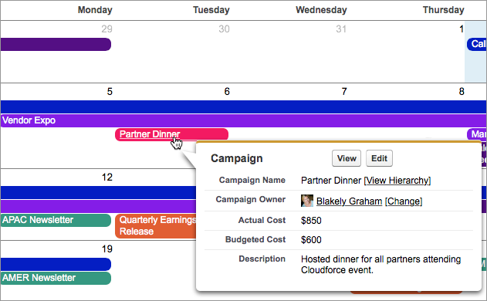Click the blue Cal event on Thursday 1
This screenshot has height=301, width=487.
coord(477,45)
